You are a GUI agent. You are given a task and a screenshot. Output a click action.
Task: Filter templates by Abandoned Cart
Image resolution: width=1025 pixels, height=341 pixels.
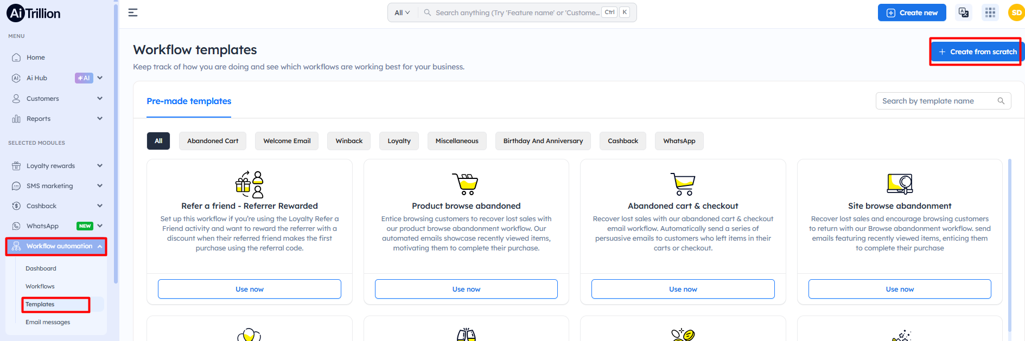tap(213, 141)
